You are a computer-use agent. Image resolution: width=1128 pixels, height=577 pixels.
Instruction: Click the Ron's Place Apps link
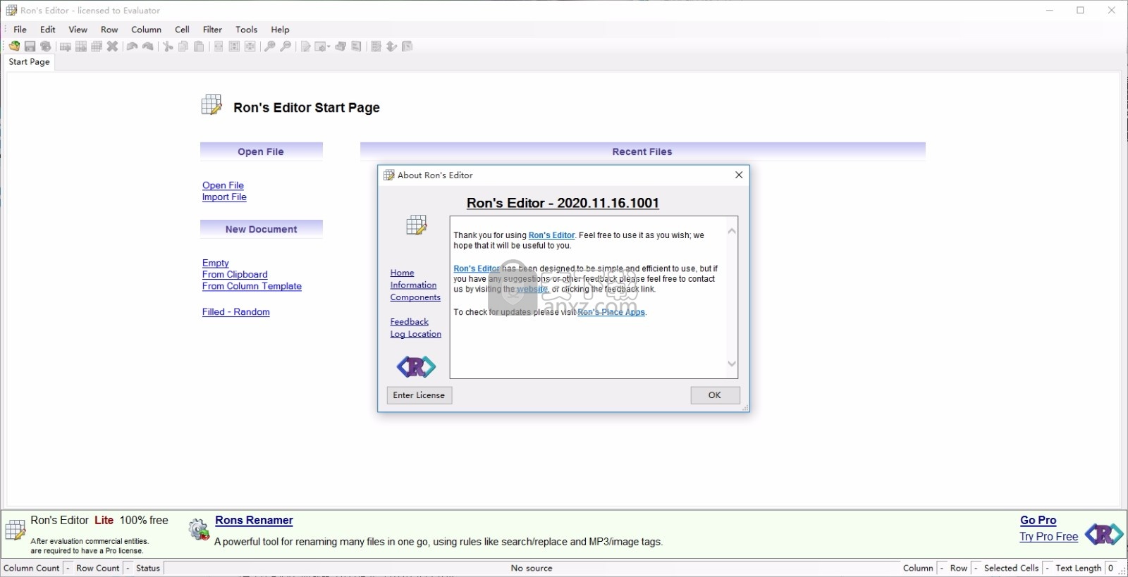[611, 312]
